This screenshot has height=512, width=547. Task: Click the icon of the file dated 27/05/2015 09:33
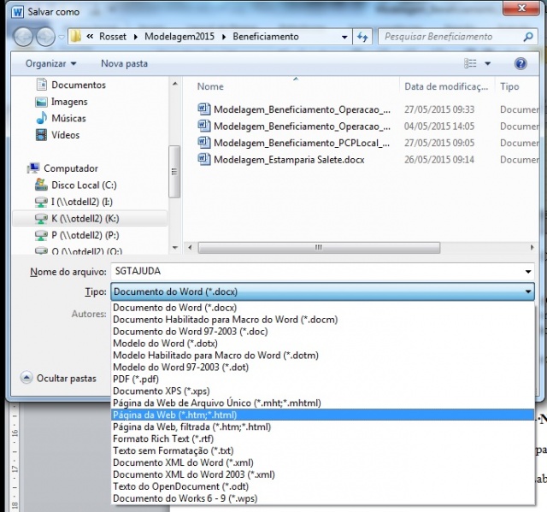point(204,109)
